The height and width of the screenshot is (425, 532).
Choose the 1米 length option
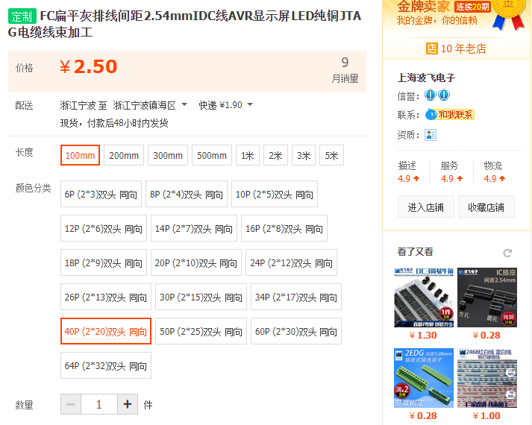pyautogui.click(x=248, y=155)
